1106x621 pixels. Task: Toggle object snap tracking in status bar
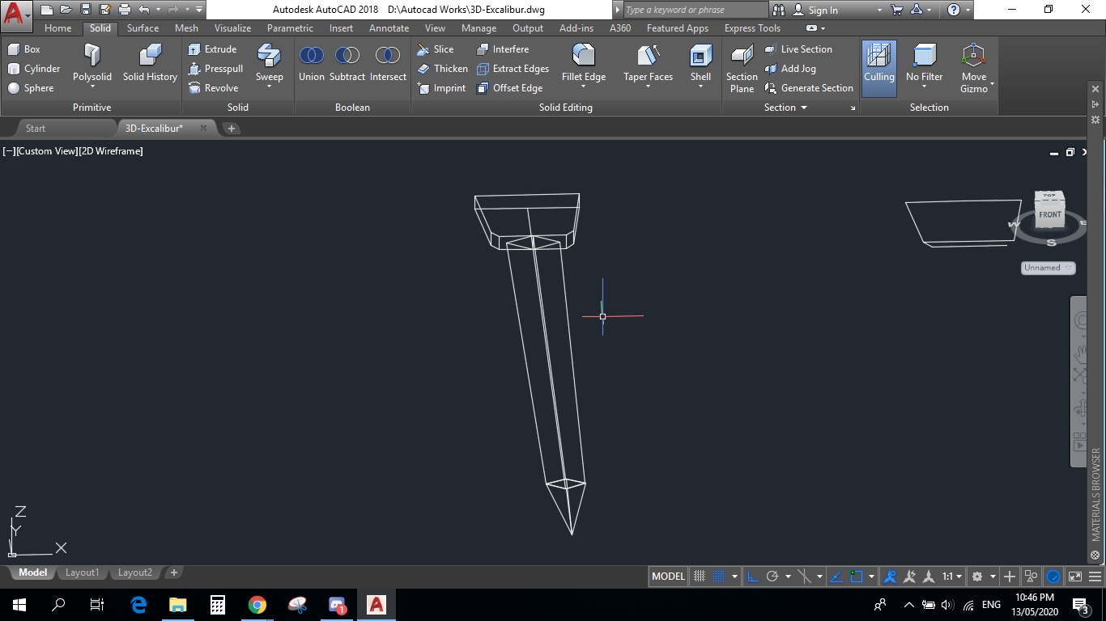837,577
